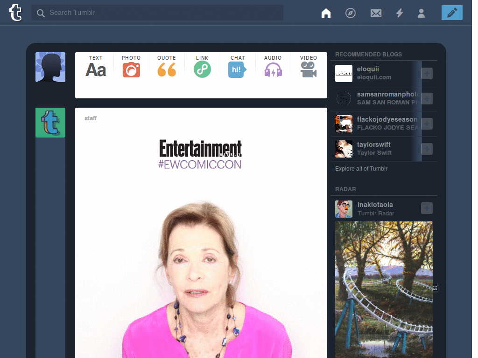Screen dimensions: 478x358
Task: Open the Activity lightning bolt icon
Action: tap(400, 13)
